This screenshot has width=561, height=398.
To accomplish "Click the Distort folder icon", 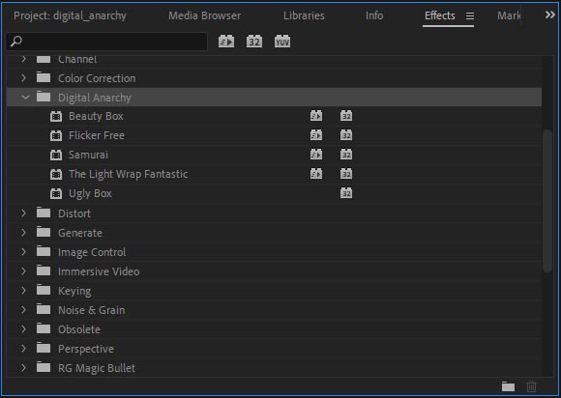I will (x=44, y=213).
